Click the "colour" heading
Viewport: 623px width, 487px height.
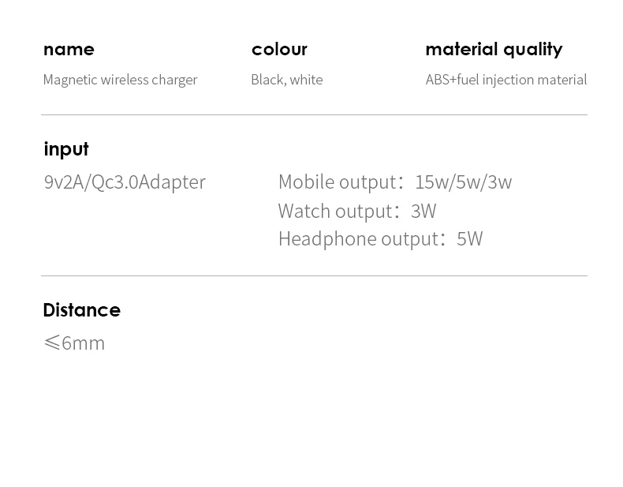tap(279, 49)
